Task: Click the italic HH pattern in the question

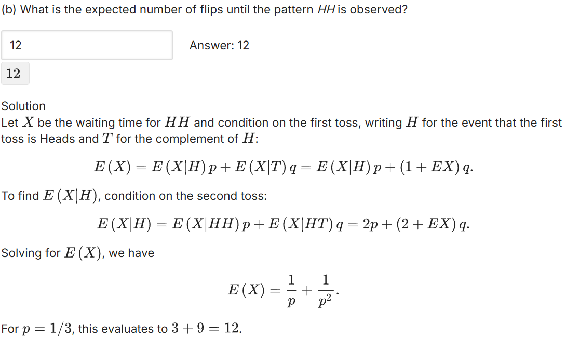Action: pos(326,10)
